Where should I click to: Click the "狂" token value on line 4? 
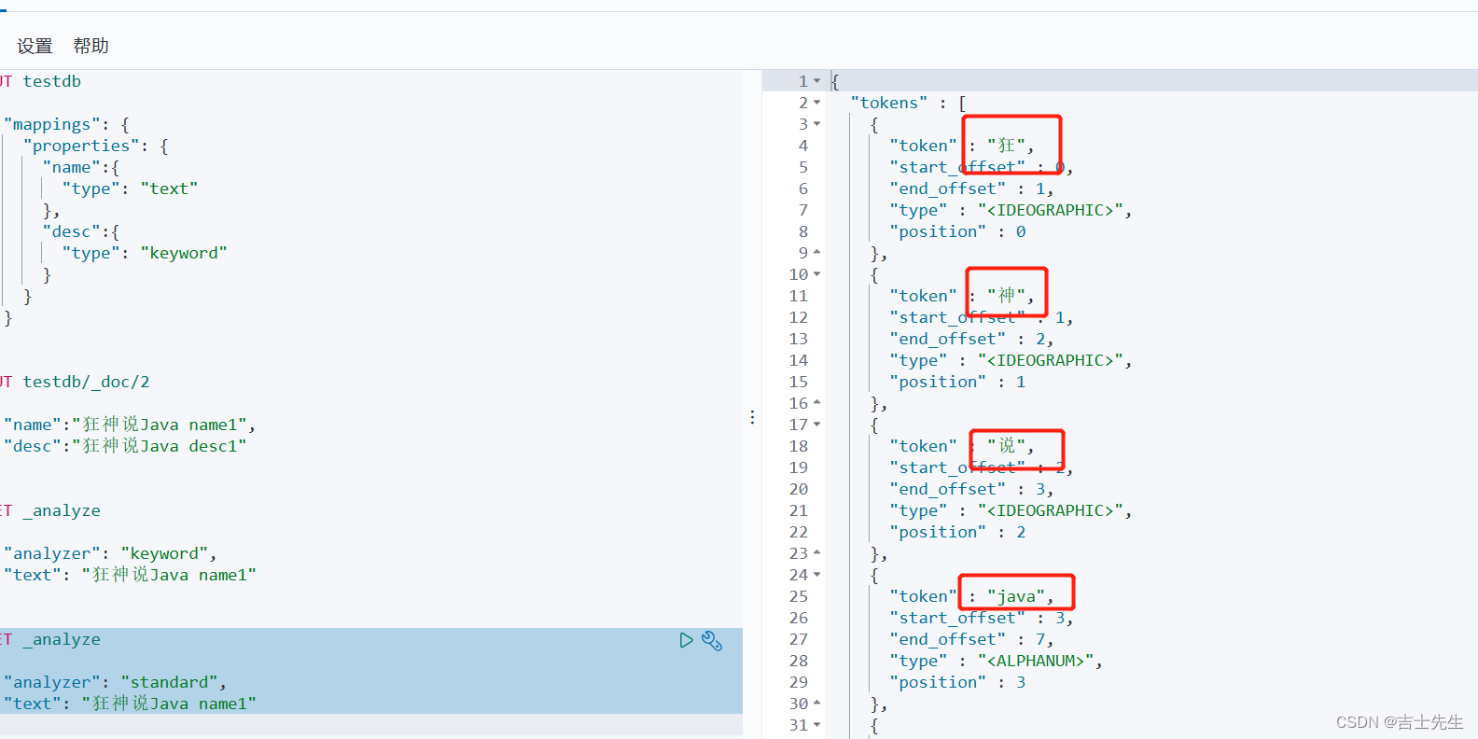(1006, 146)
